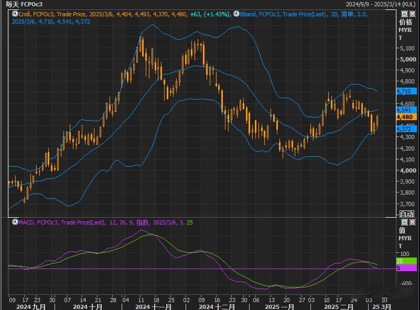Click the 16 date tick on time axis
The height and width of the screenshot is (310, 420).
[217, 300]
